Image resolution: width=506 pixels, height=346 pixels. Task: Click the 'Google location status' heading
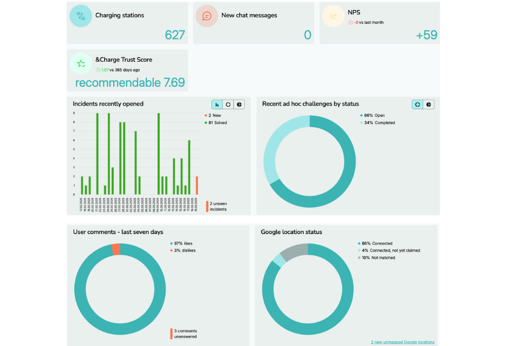(291, 232)
